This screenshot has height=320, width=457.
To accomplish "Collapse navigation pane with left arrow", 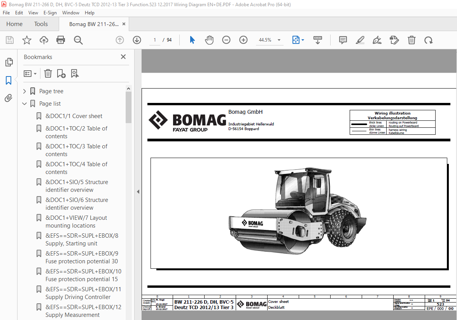I will pyautogui.click(x=138, y=191).
